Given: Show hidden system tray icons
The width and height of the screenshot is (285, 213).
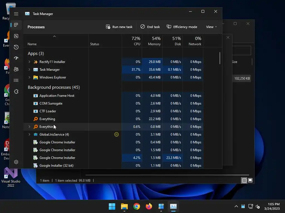Looking at the screenshot, I should (236, 206).
